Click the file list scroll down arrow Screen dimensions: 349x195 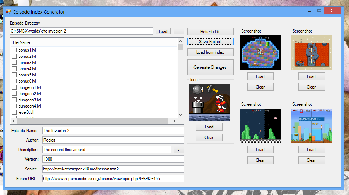180,115
